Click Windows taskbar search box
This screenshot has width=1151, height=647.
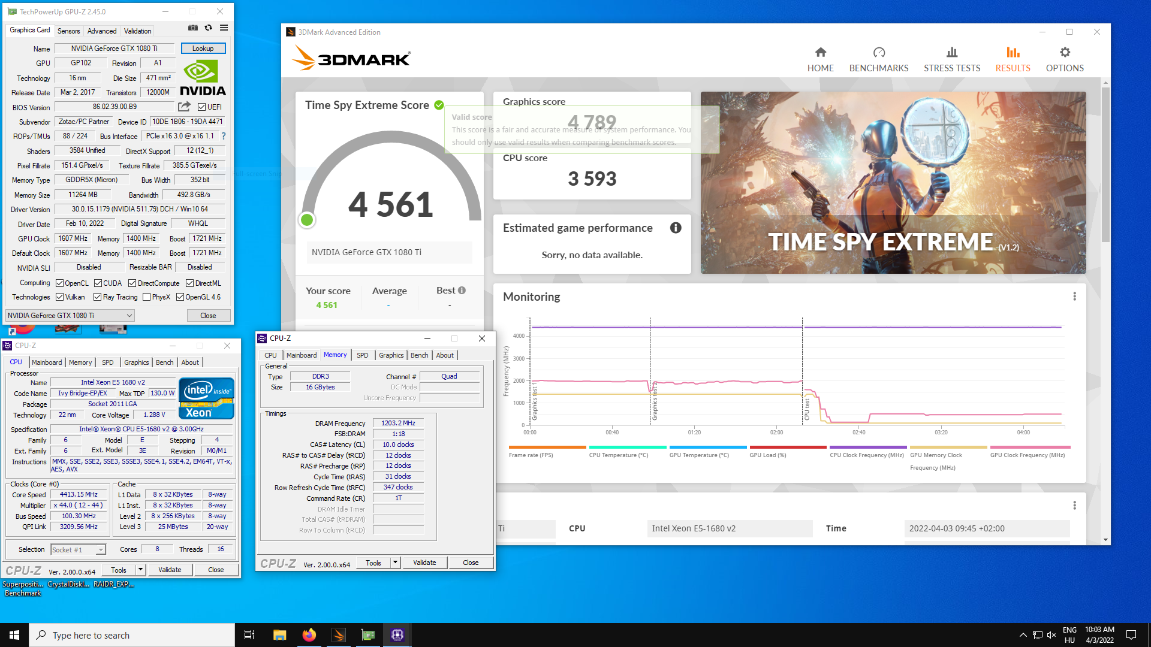(132, 635)
